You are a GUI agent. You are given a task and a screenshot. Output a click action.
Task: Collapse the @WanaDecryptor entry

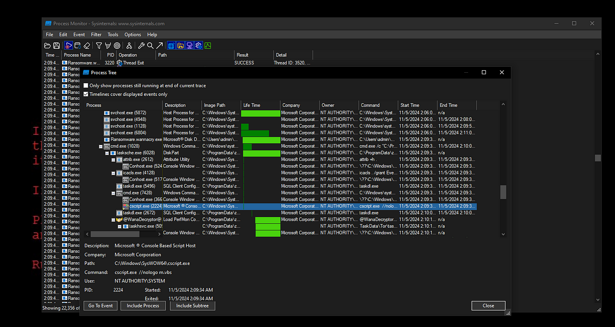coord(112,219)
